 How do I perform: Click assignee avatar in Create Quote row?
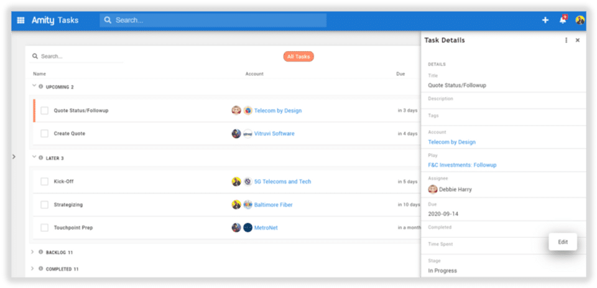coord(236,134)
